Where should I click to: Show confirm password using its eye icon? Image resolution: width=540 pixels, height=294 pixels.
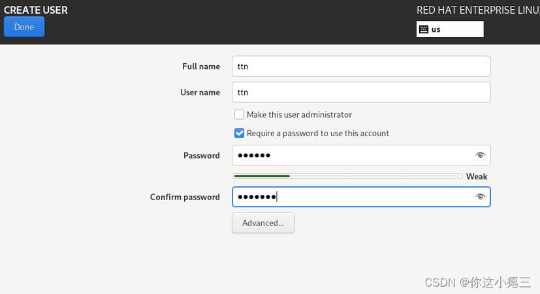[480, 197]
